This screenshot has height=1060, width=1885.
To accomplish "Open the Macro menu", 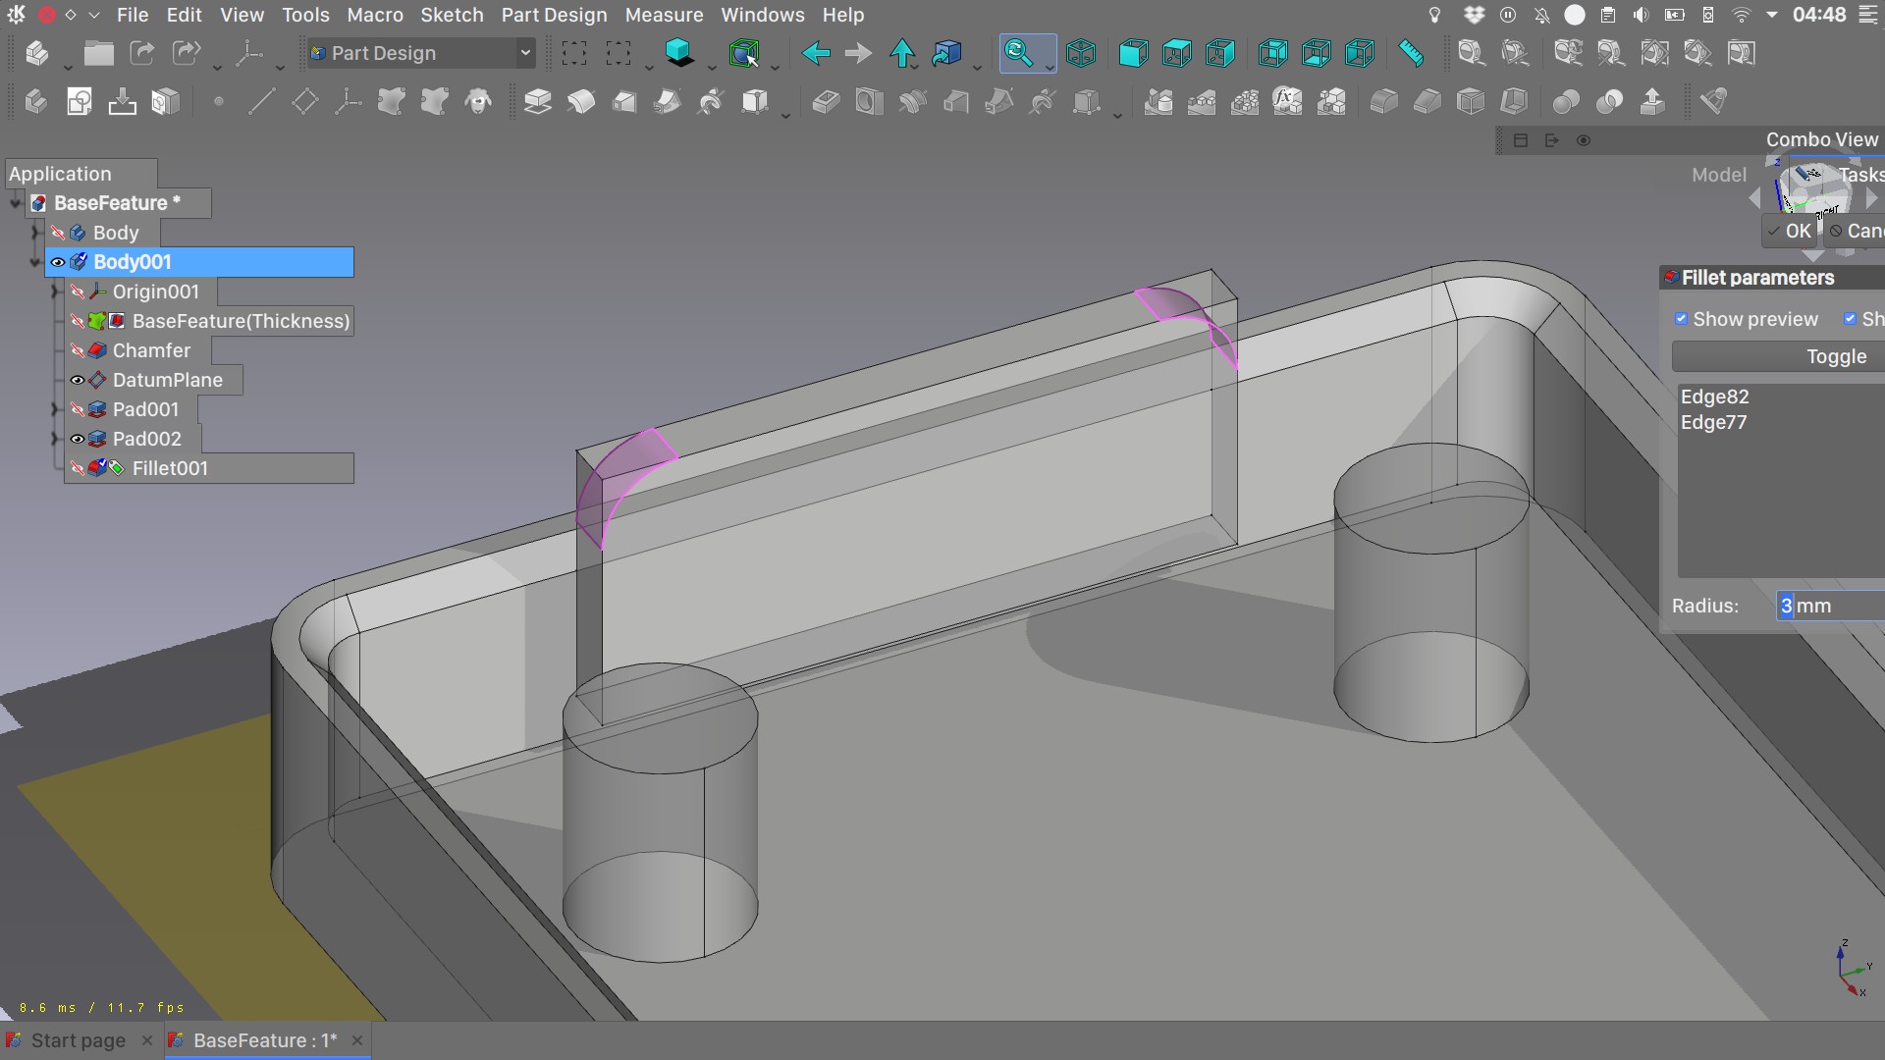I will point(374,15).
